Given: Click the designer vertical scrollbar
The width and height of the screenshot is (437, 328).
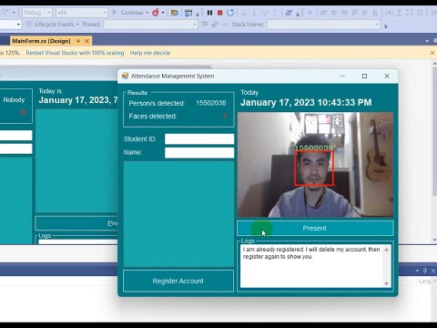Looking at the screenshot, I should click(434, 152).
